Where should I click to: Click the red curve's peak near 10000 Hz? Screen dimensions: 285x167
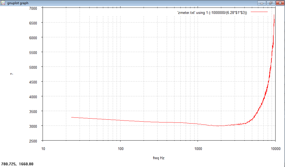pyautogui.click(x=274, y=15)
